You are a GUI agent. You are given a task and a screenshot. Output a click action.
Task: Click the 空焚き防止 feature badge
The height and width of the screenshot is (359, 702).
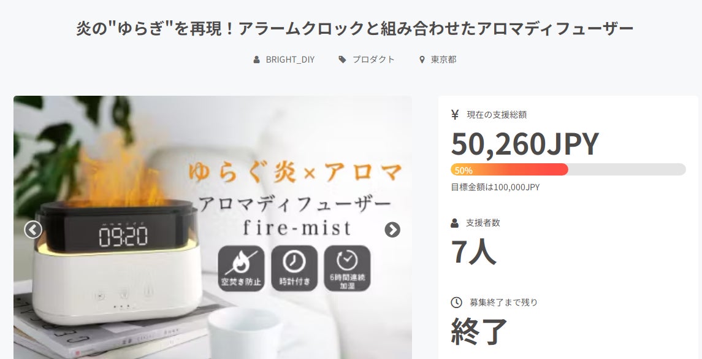242,268
